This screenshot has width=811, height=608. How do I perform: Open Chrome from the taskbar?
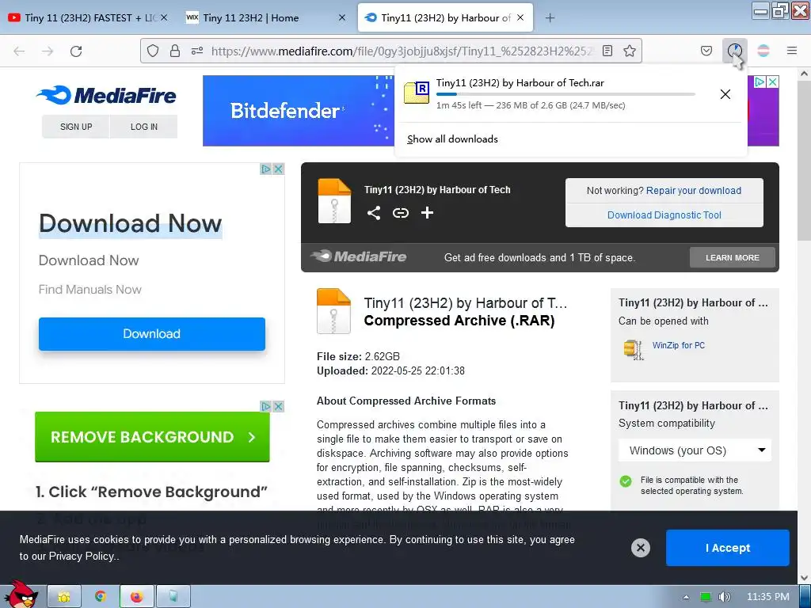coord(101,597)
